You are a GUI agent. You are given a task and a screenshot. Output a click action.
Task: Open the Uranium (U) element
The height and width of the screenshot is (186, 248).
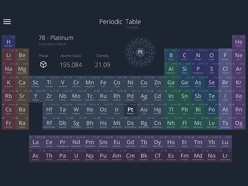76,155
